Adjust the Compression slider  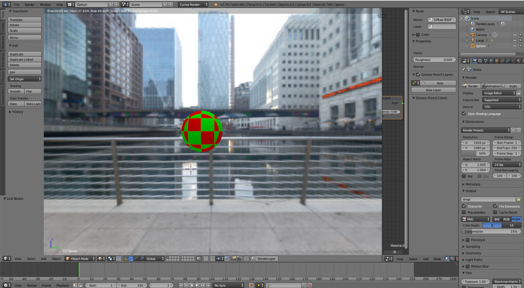click(x=491, y=232)
